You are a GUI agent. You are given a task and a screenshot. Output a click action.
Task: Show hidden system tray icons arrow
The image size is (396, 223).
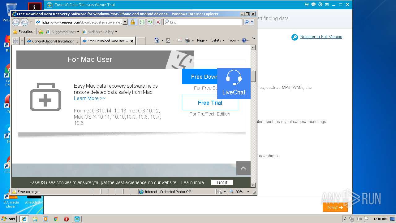click(x=345, y=219)
